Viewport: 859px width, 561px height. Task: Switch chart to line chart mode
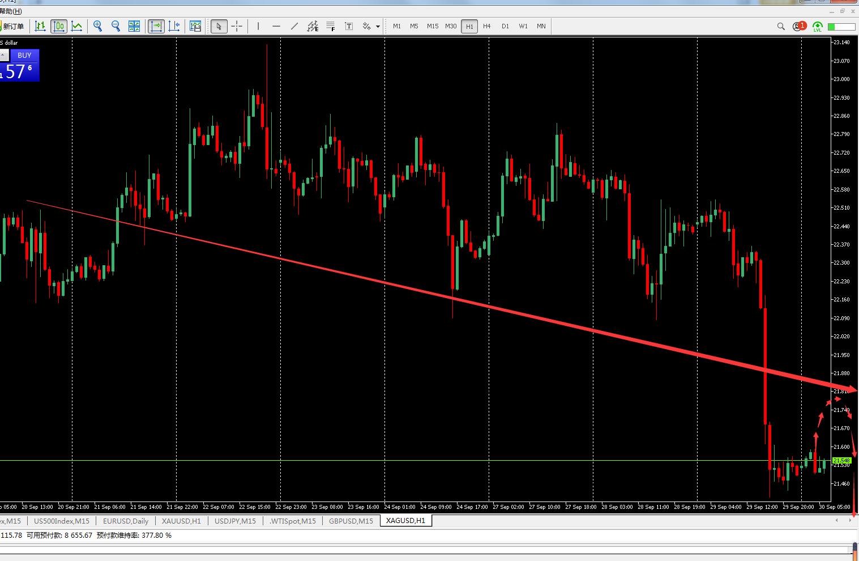click(77, 26)
